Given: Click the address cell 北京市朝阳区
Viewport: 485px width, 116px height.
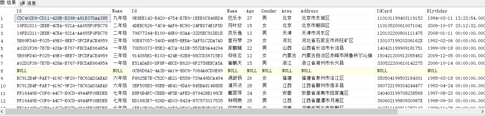Looking at the screenshot, I should 337,26.
